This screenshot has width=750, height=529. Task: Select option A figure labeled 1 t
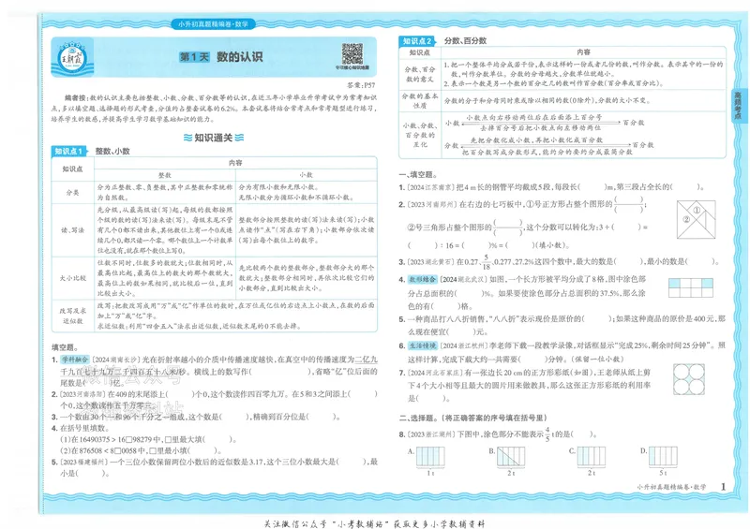pyautogui.click(x=430, y=456)
